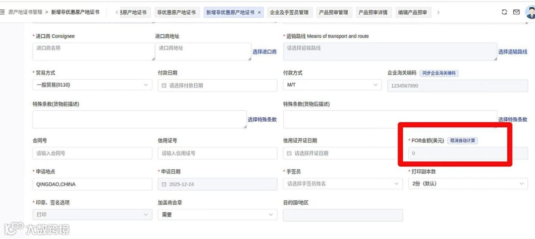Click 新增非优惠原产地证书 breadcrumb text
Image resolution: width=535 pixels, height=239 pixels.
pyautogui.click(x=75, y=12)
